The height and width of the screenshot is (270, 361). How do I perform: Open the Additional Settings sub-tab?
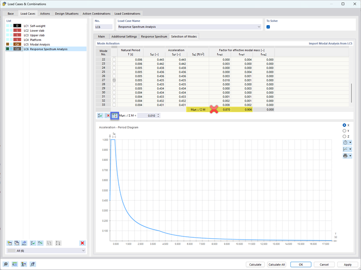tap(124, 37)
